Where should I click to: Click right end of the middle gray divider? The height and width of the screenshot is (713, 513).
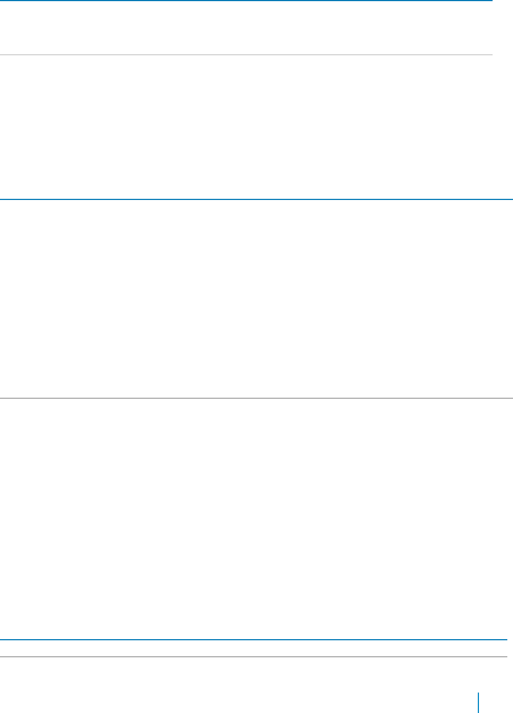510,398
